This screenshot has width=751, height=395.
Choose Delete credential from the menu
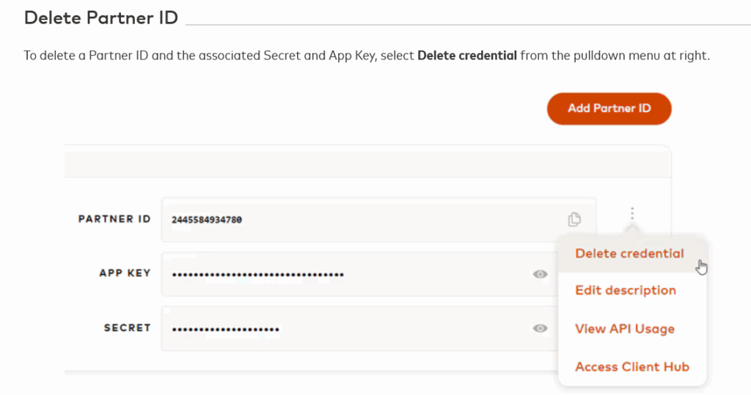click(x=629, y=254)
